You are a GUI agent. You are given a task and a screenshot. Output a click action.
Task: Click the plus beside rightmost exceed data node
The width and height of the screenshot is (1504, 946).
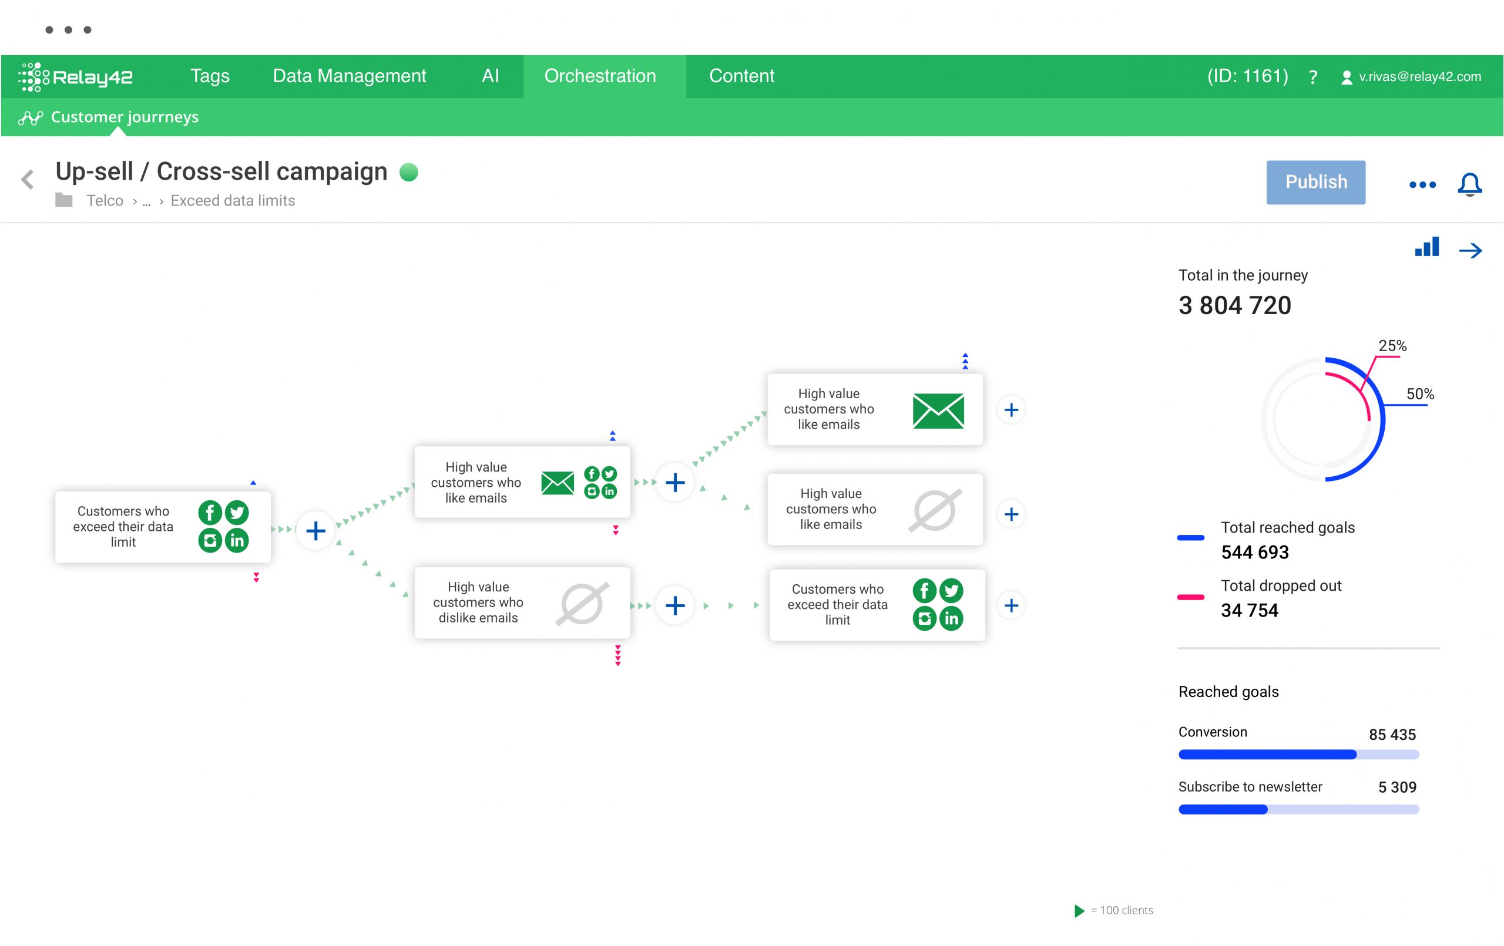[1011, 605]
